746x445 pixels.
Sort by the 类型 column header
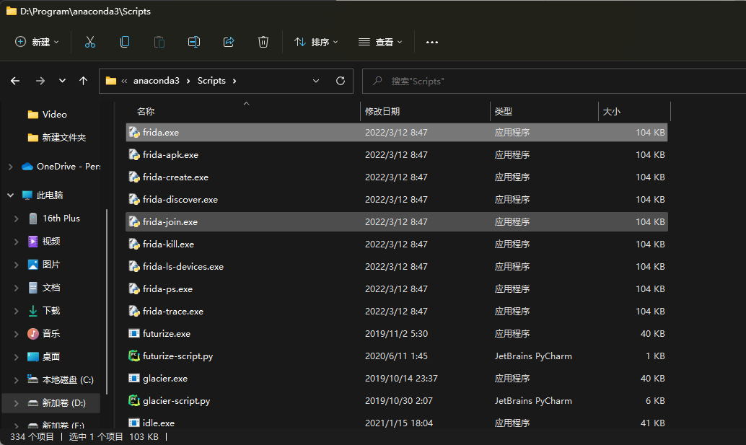coord(503,111)
